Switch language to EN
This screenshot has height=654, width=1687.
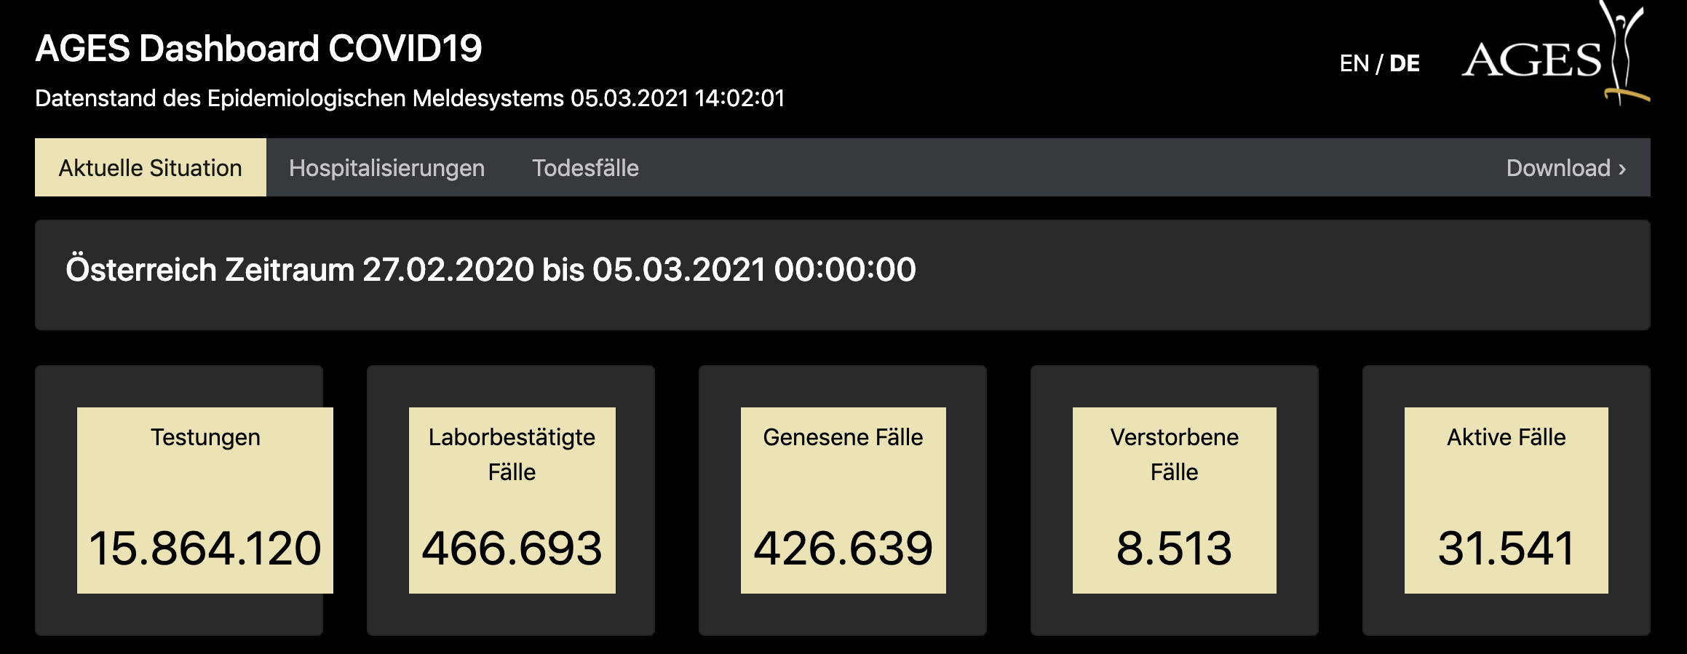pyautogui.click(x=1354, y=64)
